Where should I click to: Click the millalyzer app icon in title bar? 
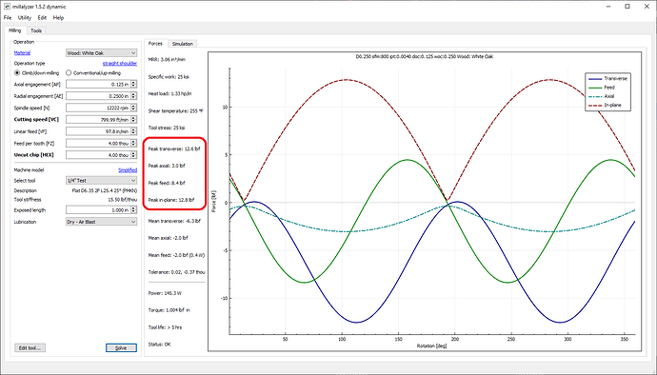(7, 7)
